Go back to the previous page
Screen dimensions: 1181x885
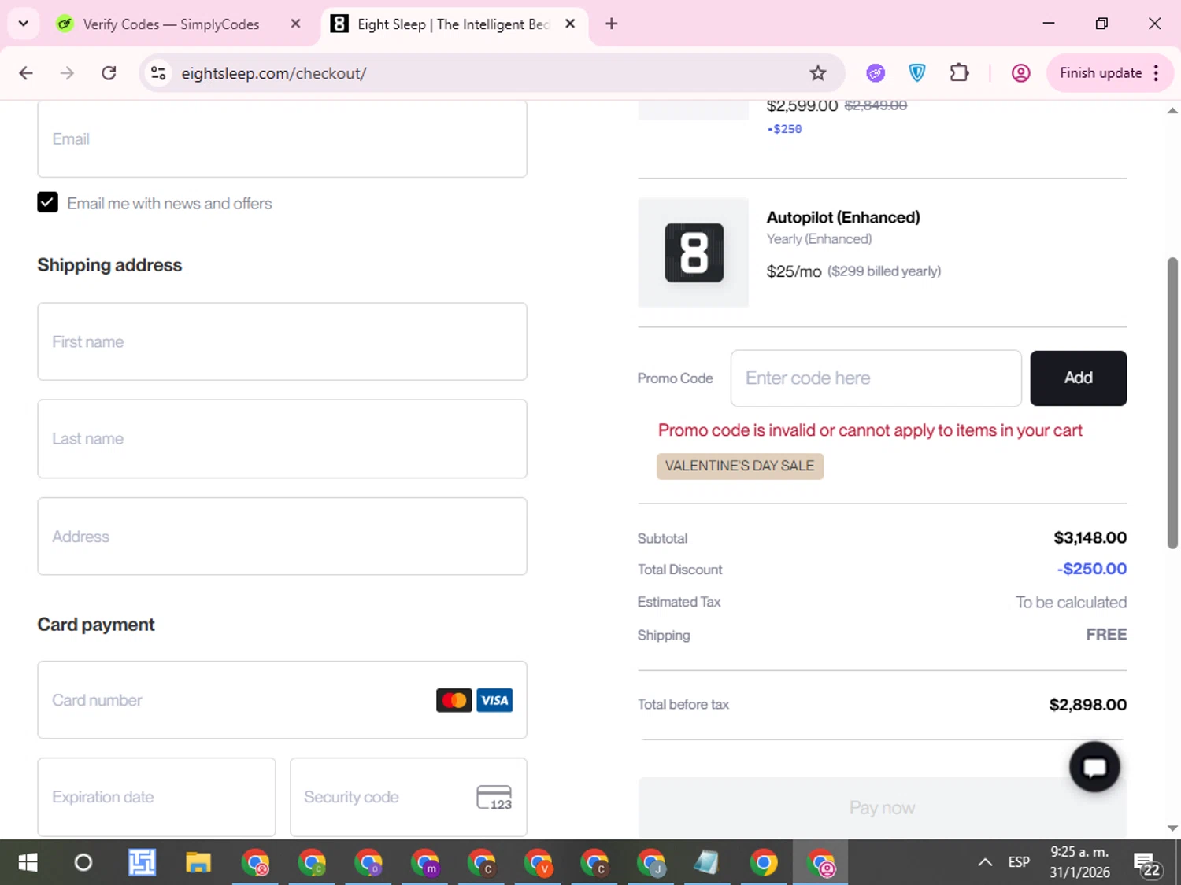point(26,73)
